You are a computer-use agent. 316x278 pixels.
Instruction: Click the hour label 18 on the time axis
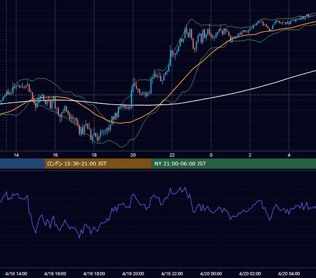[94, 155]
